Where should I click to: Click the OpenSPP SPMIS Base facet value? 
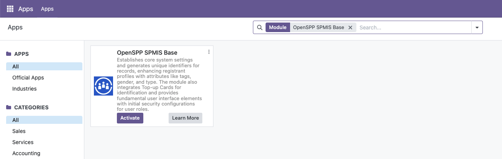[x=318, y=28]
